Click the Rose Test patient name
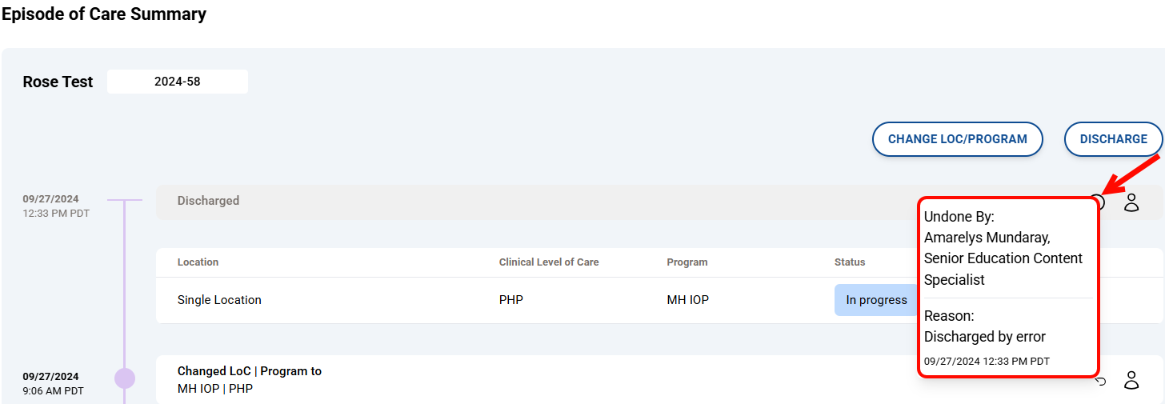 58,82
